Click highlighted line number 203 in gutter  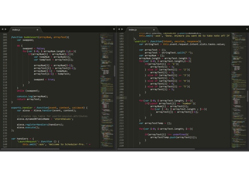[121, 98]
